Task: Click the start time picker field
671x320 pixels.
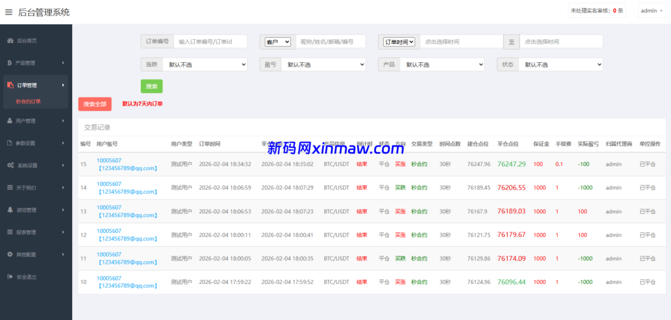Action: coord(461,41)
